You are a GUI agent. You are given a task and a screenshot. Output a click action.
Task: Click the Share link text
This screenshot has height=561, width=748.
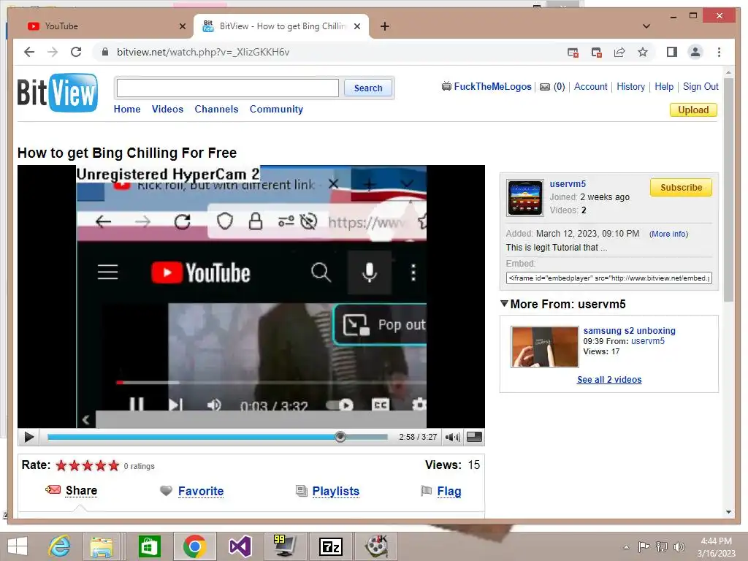(x=81, y=490)
